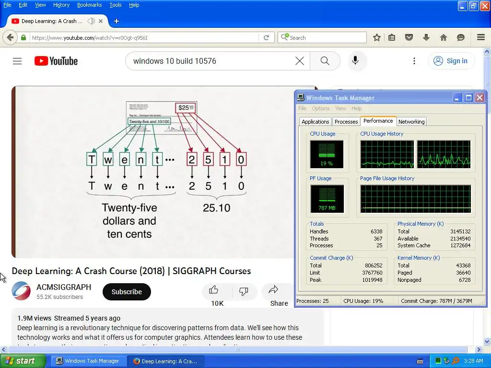The width and height of the screenshot is (491, 368).
Task: Bookmark this page with the star icon
Action: point(377,37)
